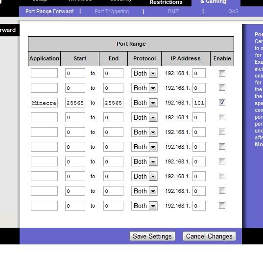Open the Protocol dropdown in the first row

144,73
